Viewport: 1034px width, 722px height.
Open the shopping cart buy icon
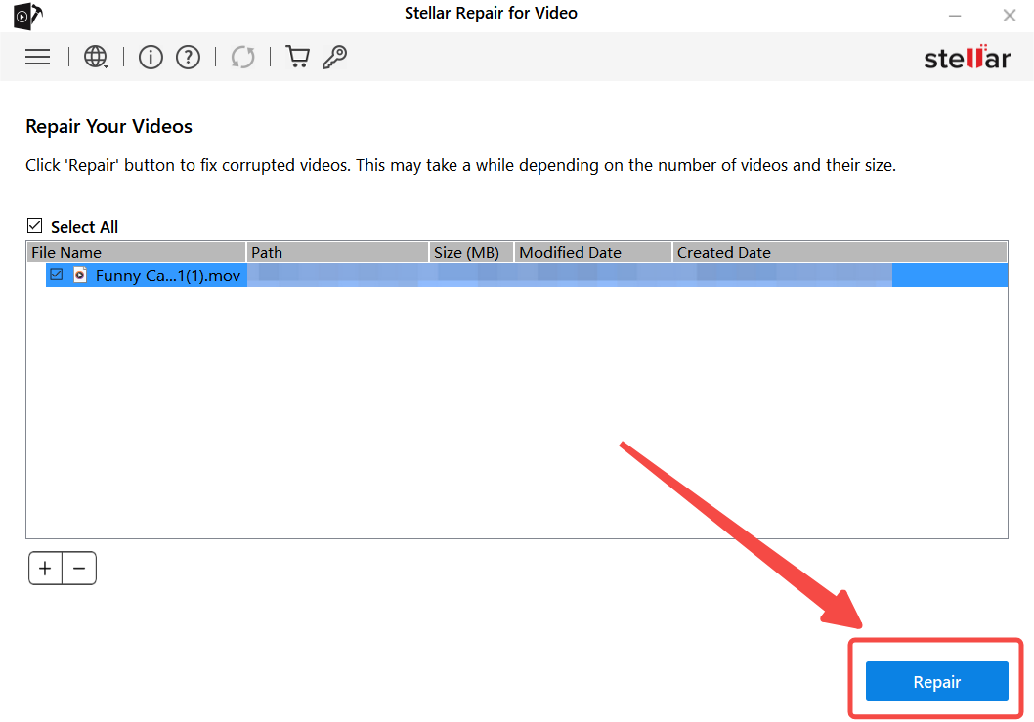[297, 57]
